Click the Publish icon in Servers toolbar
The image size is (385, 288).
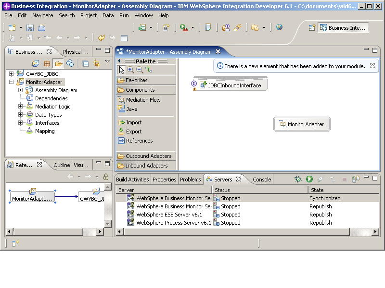pos(356,179)
